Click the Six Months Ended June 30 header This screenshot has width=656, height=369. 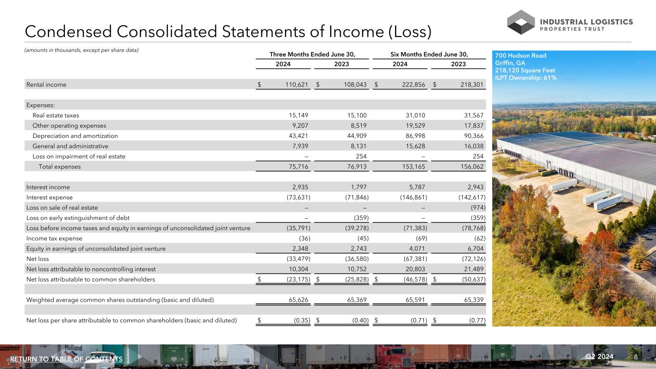[x=430, y=54]
